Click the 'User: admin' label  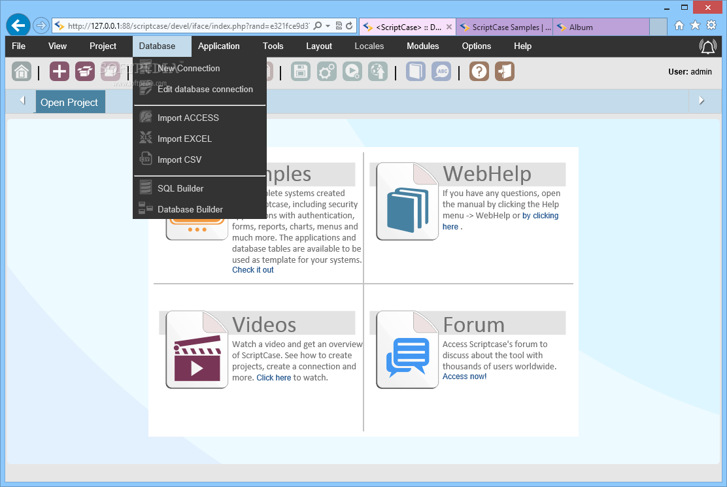pos(690,71)
